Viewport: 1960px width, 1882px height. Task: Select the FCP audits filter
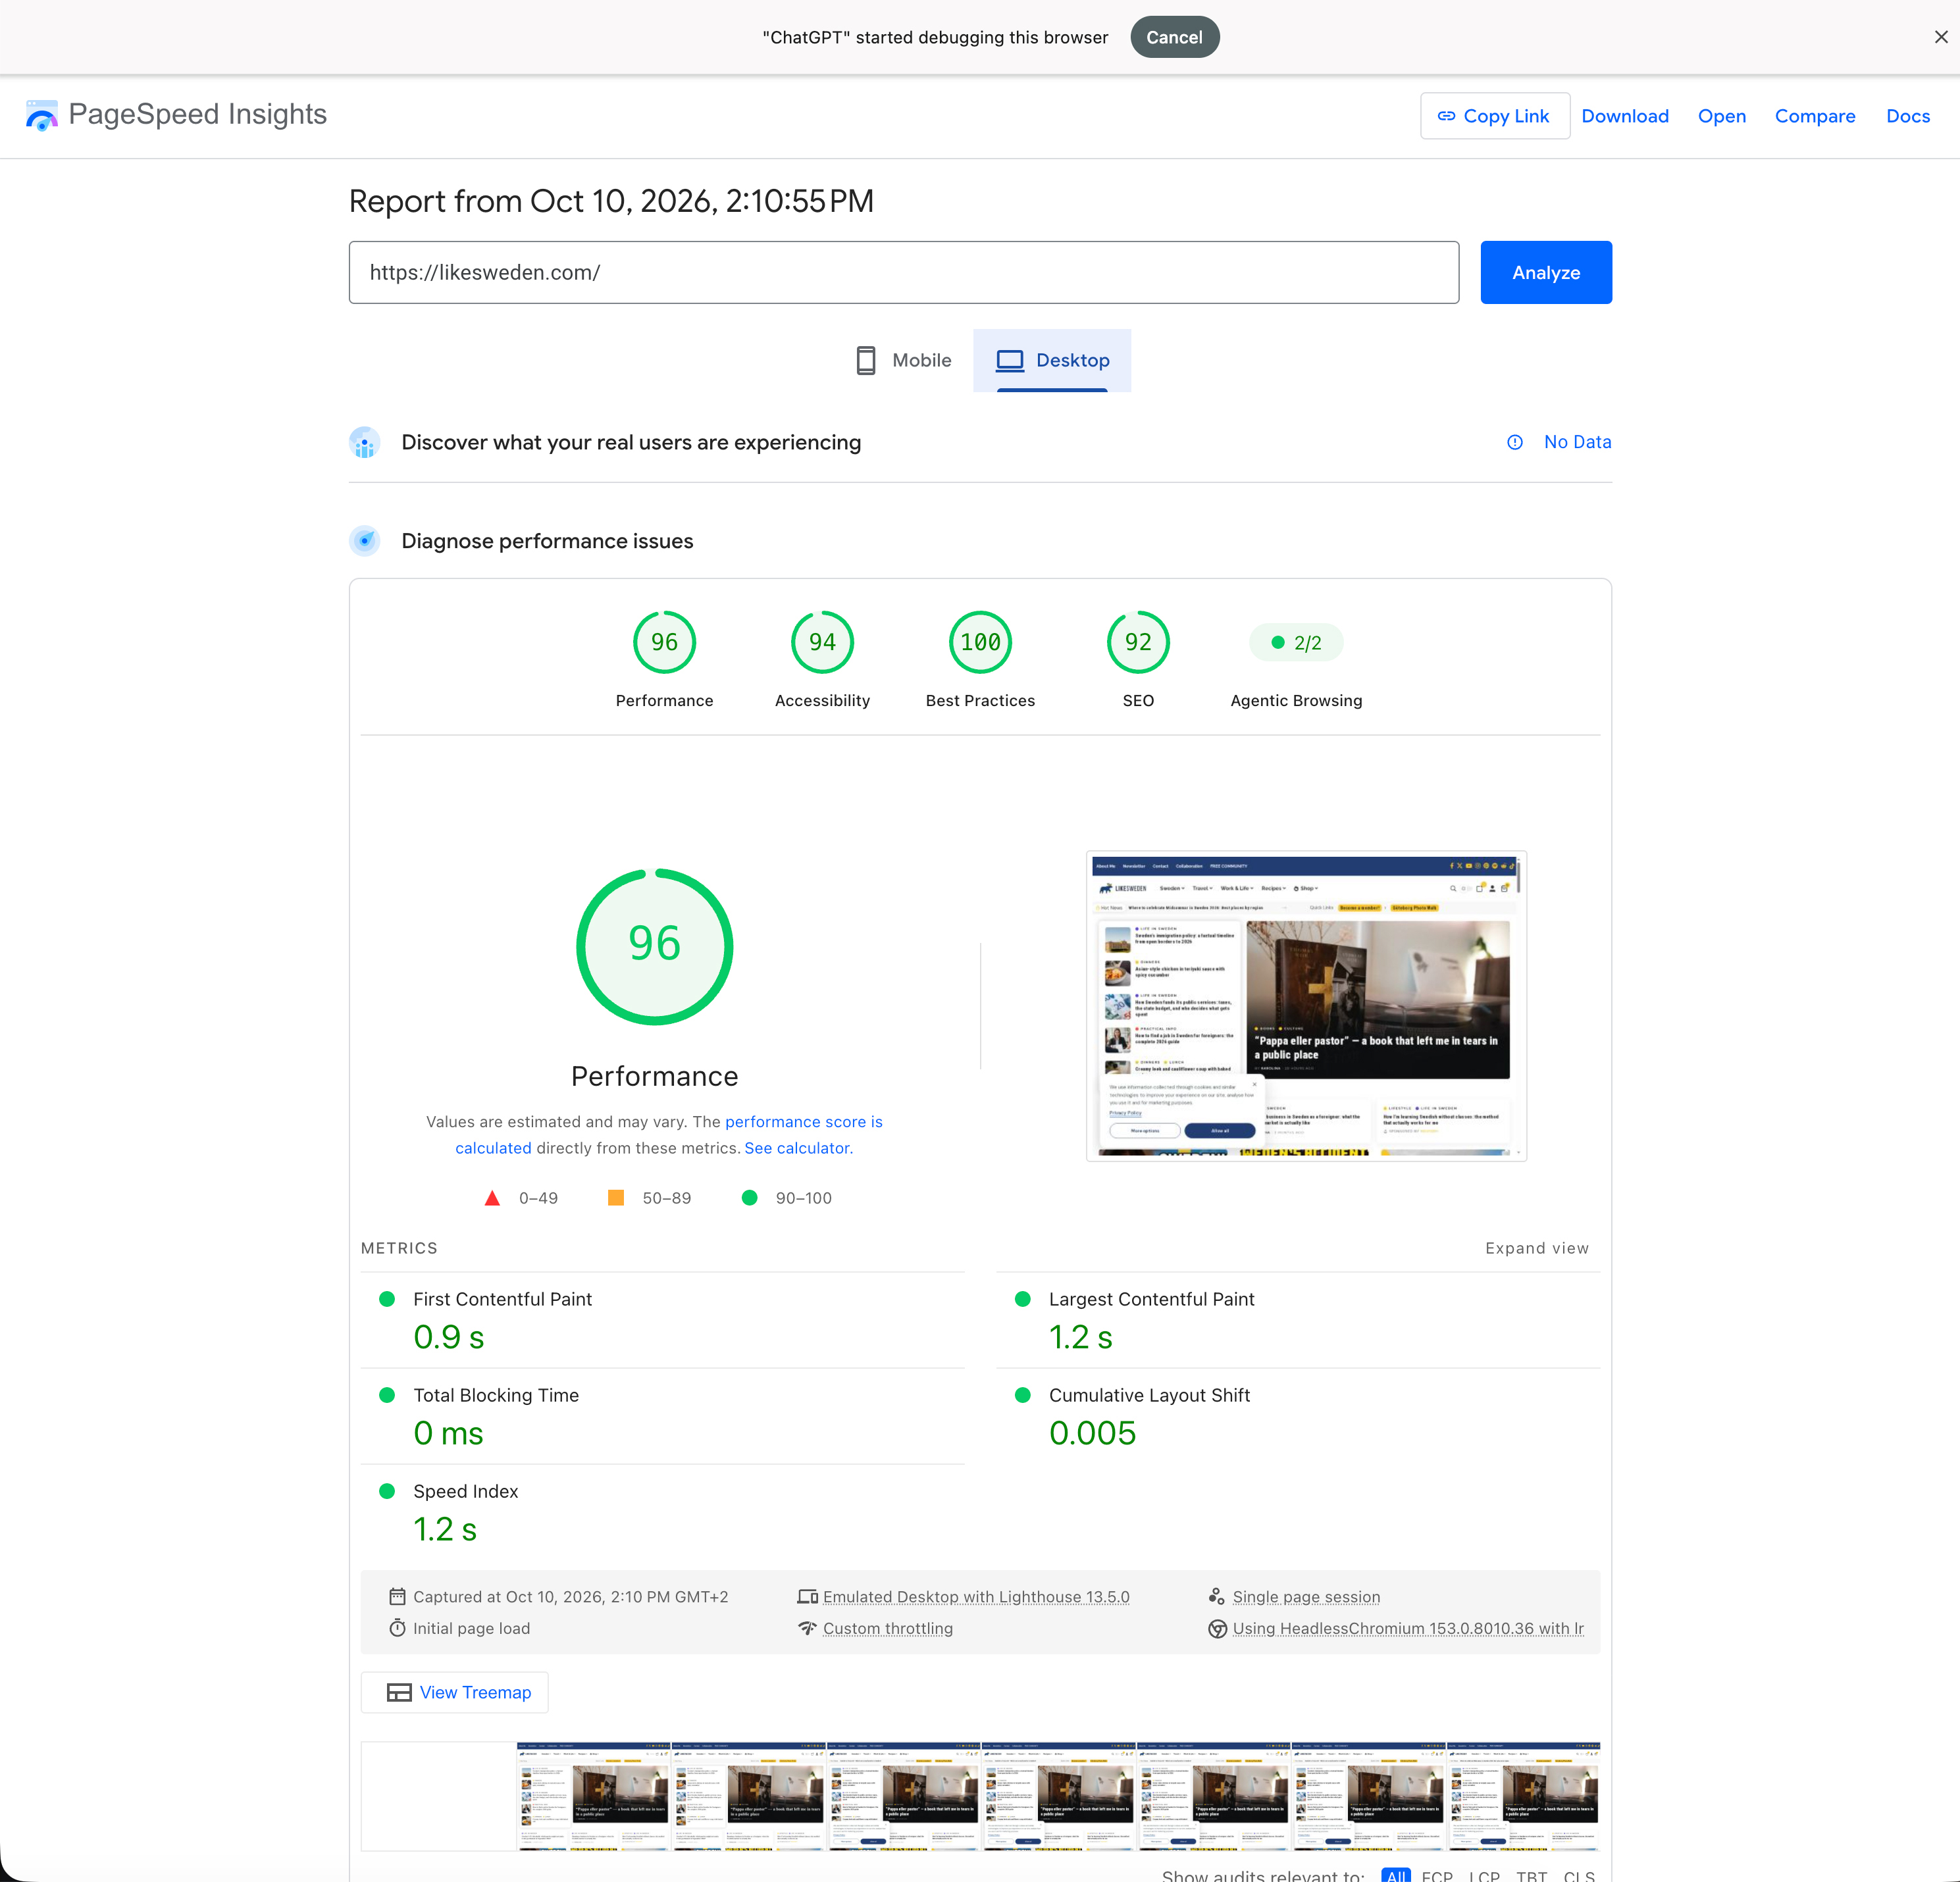pos(1437,1875)
